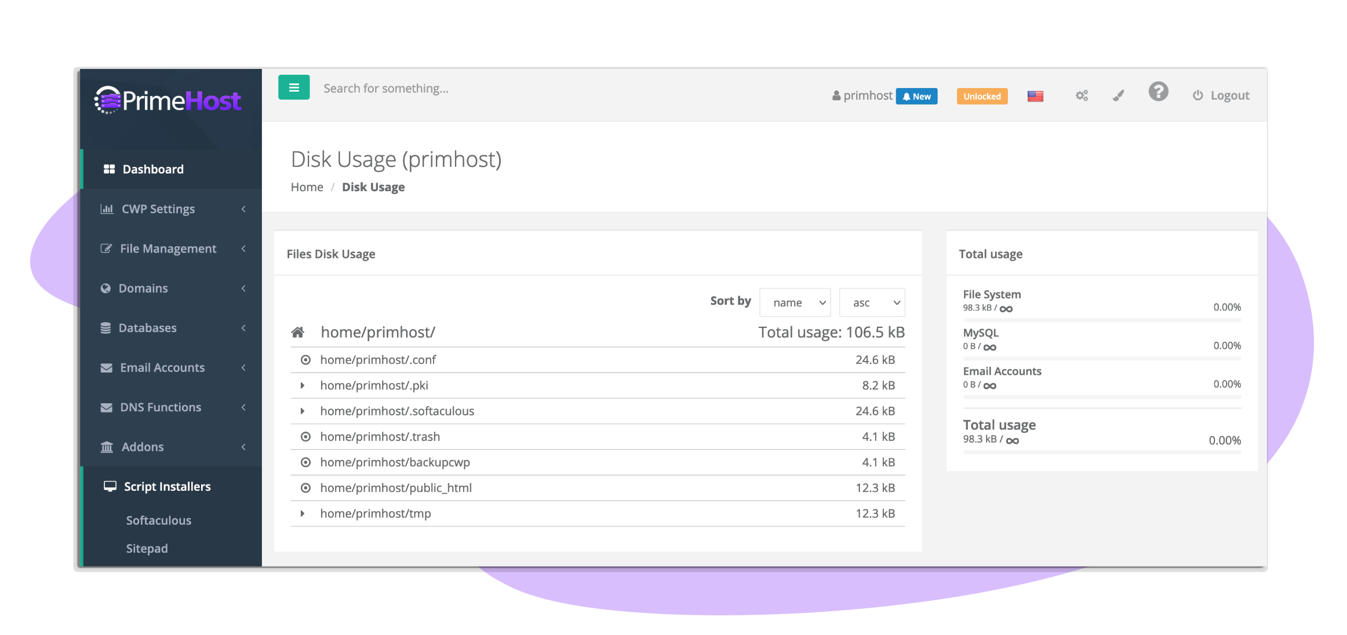
Task: Open the help question mark icon
Action: (1158, 92)
